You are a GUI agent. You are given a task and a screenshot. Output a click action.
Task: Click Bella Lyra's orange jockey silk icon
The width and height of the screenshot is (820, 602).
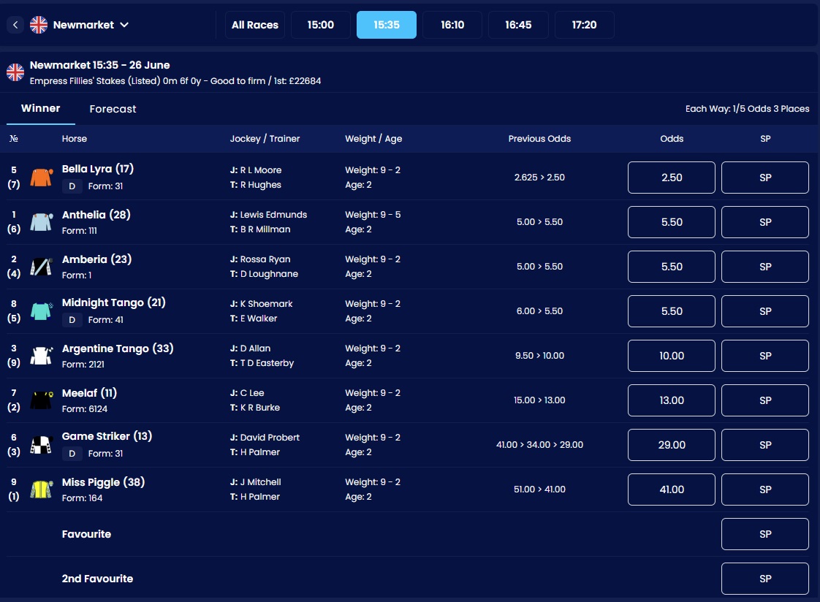tap(40, 178)
